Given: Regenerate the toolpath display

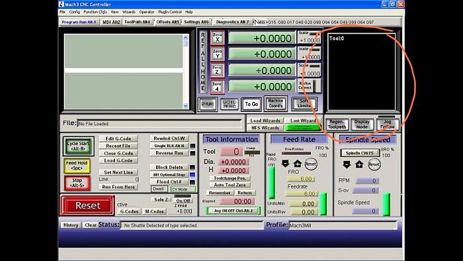Looking at the screenshot, I should click(x=337, y=124).
